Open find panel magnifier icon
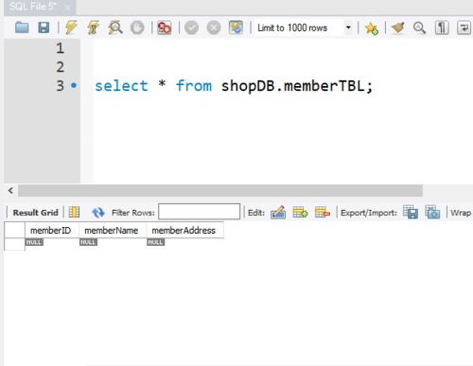This screenshot has height=366, width=473. click(x=419, y=28)
